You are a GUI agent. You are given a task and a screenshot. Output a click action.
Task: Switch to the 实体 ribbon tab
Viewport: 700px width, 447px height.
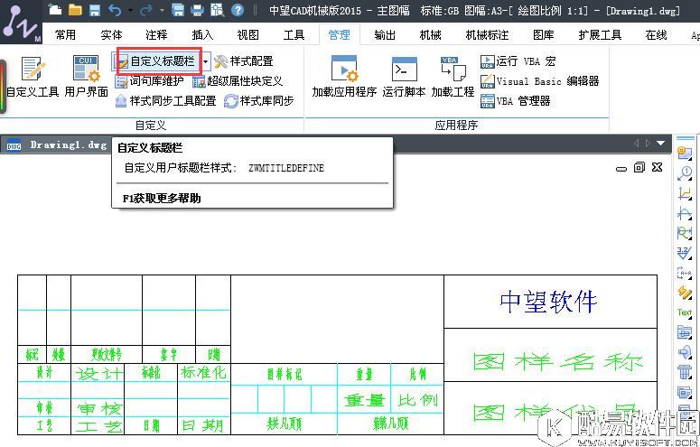click(111, 35)
